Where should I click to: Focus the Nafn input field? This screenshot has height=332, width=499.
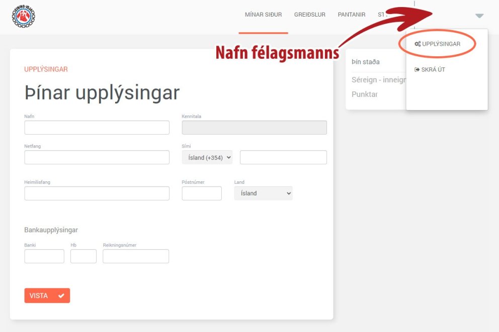[97, 128]
